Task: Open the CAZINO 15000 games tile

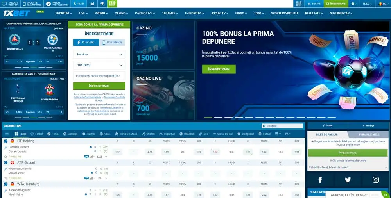Action: click(x=163, y=45)
